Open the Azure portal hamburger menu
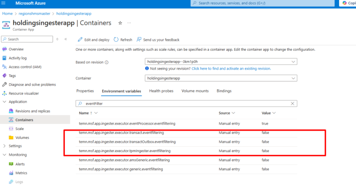This screenshot has width=356, height=187. tap(4, 3)
